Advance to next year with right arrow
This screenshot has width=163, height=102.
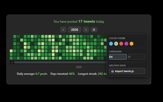(x=86, y=30)
